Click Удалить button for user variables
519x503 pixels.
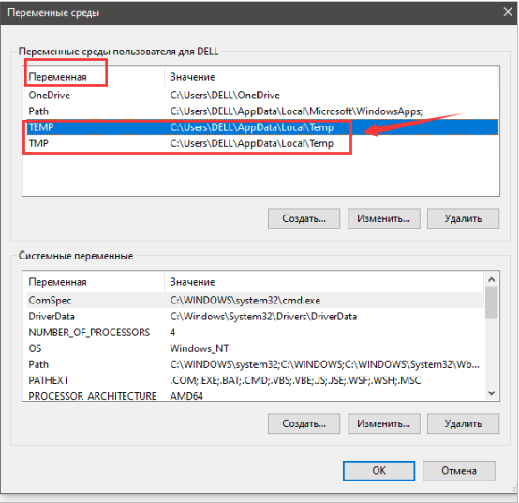tap(463, 218)
